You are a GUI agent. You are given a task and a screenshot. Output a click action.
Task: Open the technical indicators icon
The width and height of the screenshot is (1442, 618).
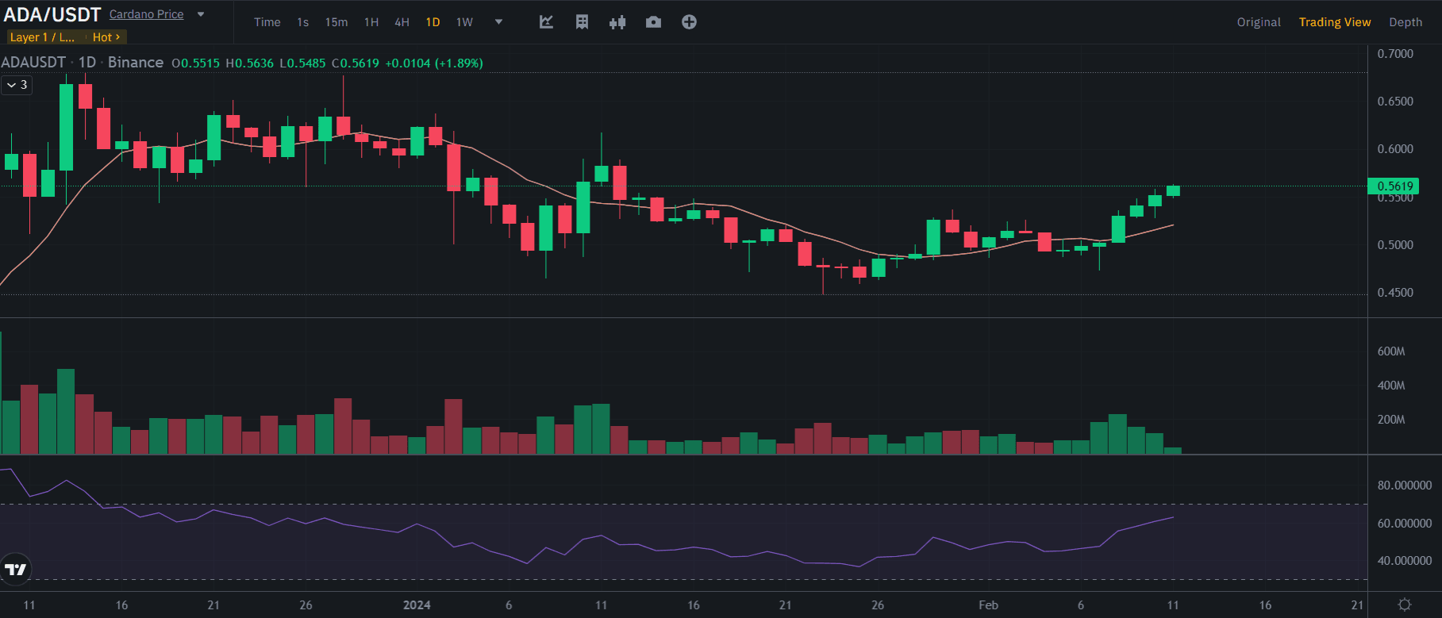tap(546, 22)
